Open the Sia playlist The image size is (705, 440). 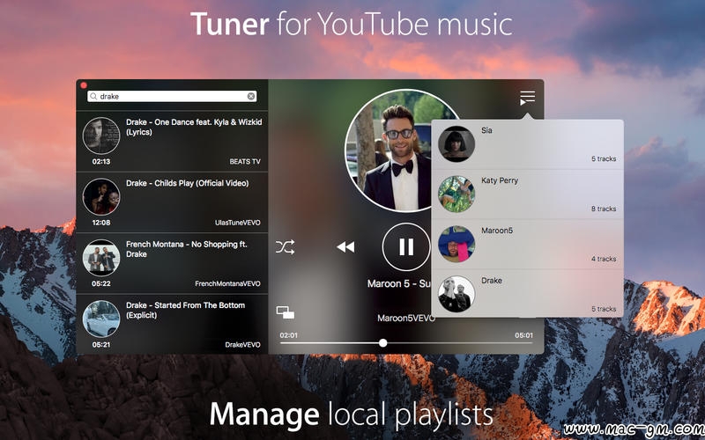527,144
